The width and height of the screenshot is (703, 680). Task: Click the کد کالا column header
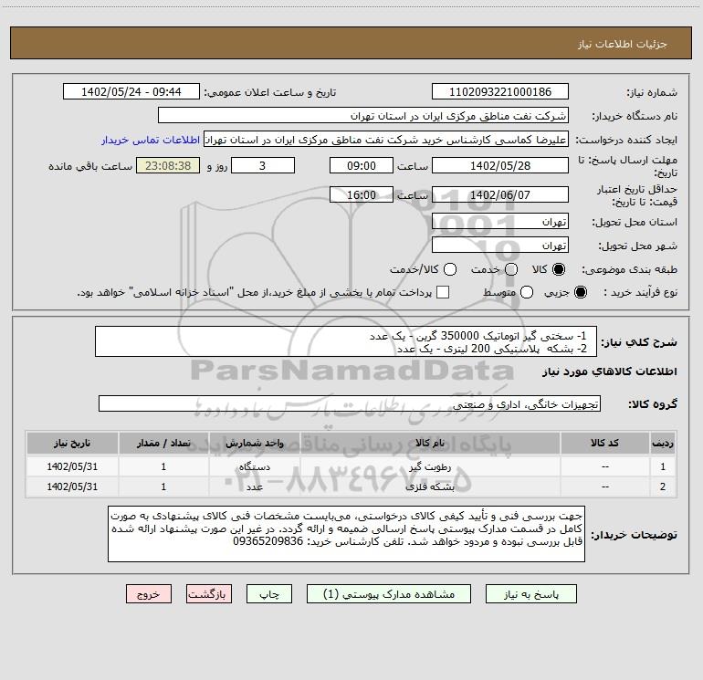click(x=604, y=443)
